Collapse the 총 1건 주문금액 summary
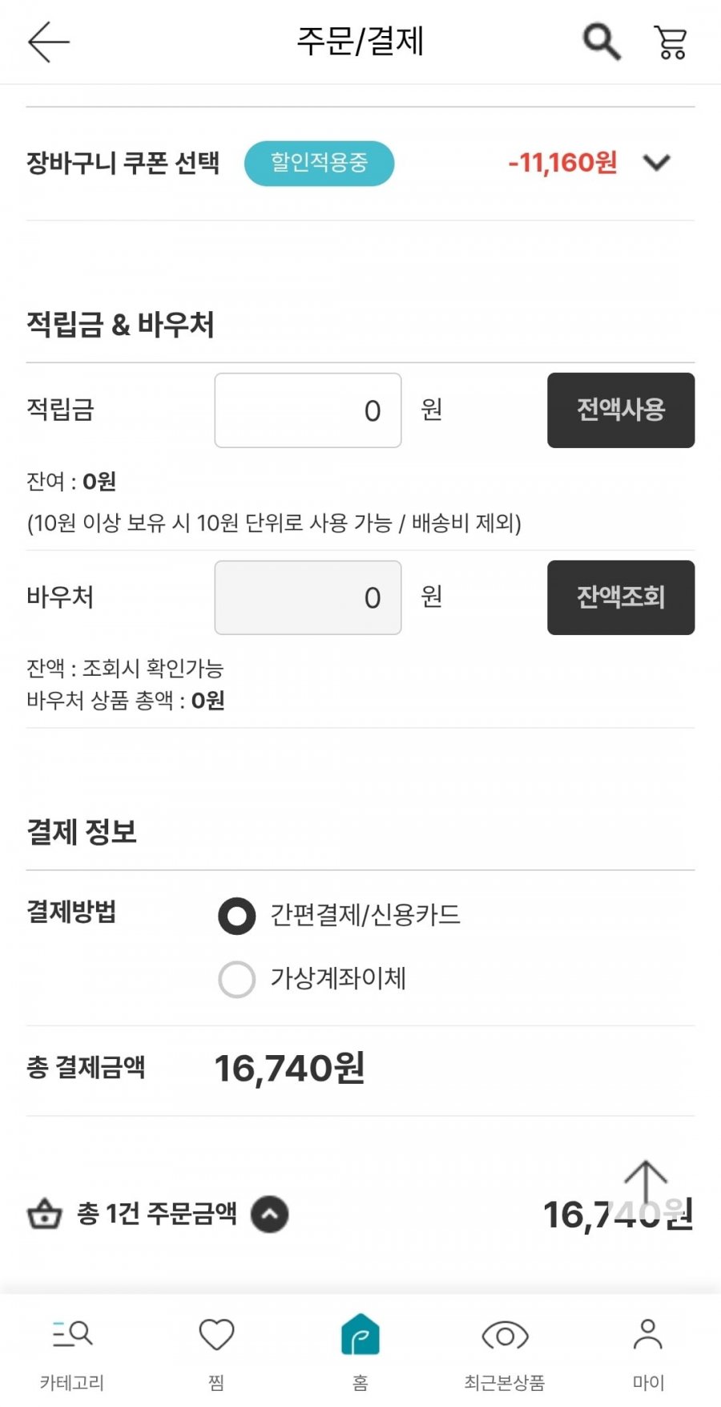721x1407 pixels. 270,1214
